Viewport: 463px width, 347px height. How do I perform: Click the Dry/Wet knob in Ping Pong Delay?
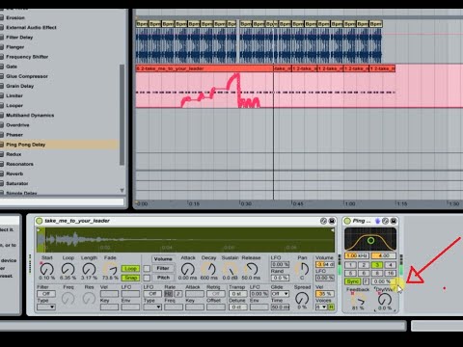click(x=384, y=300)
